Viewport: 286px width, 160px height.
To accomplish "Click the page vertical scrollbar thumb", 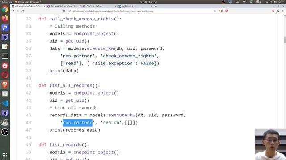I will click(285, 40).
